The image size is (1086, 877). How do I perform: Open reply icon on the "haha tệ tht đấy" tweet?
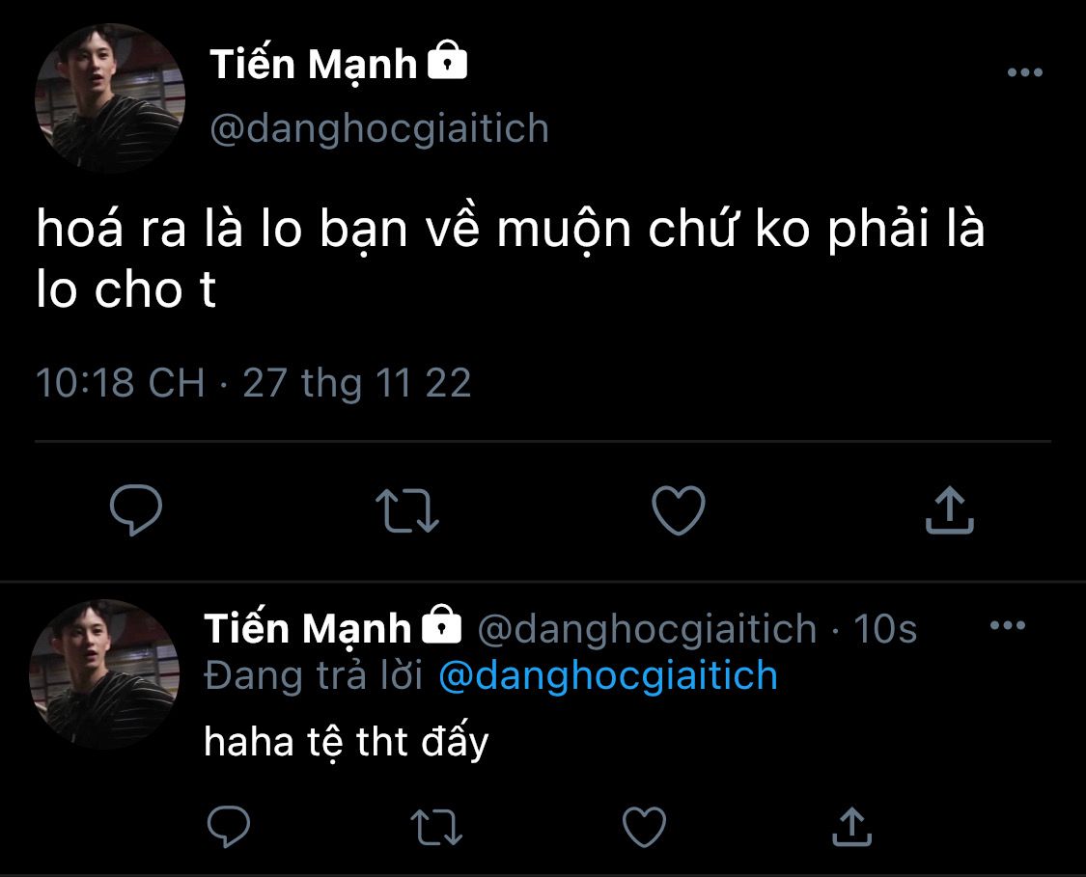coord(229,826)
